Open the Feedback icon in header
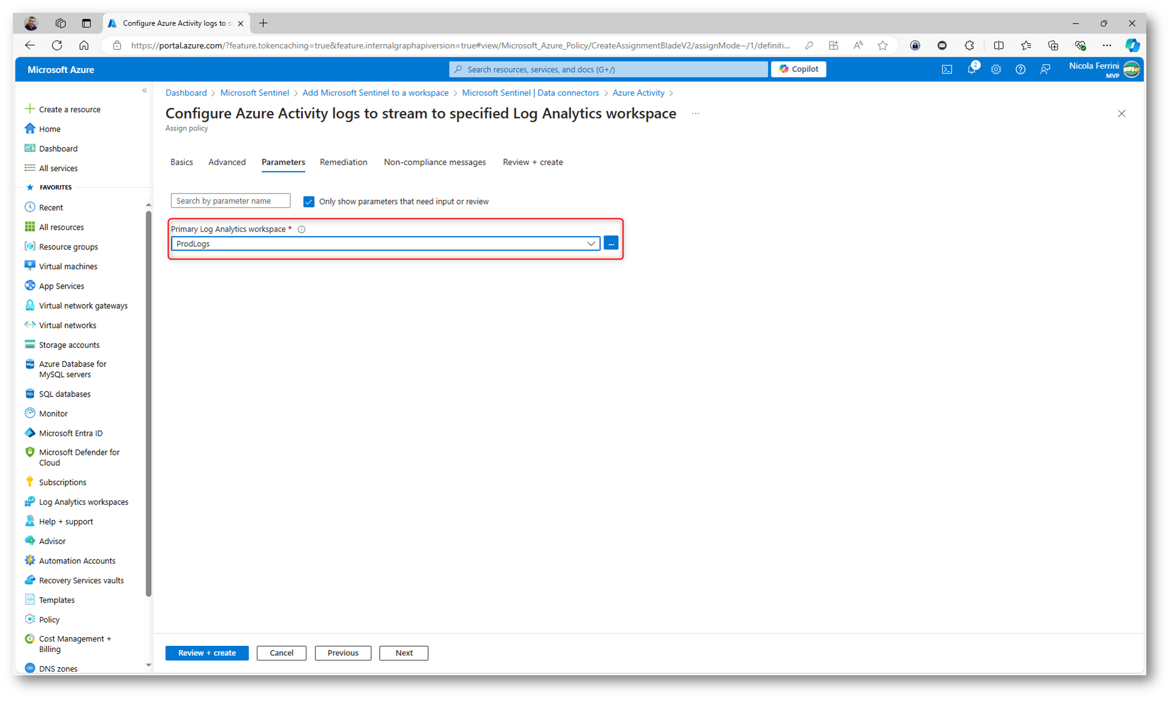 1045,70
